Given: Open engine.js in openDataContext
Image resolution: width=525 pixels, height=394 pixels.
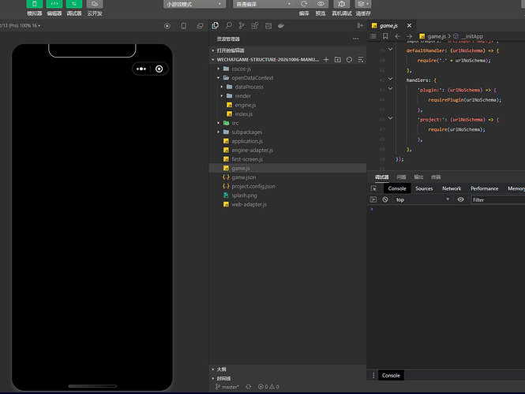Looking at the screenshot, I should 245,105.
